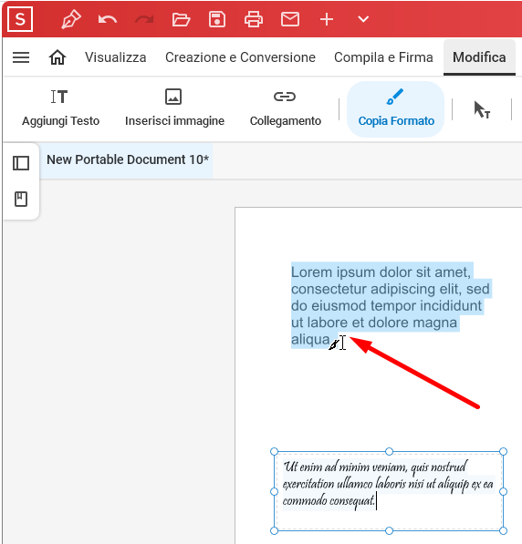Send the document by email with the envelope icon

coord(290,19)
